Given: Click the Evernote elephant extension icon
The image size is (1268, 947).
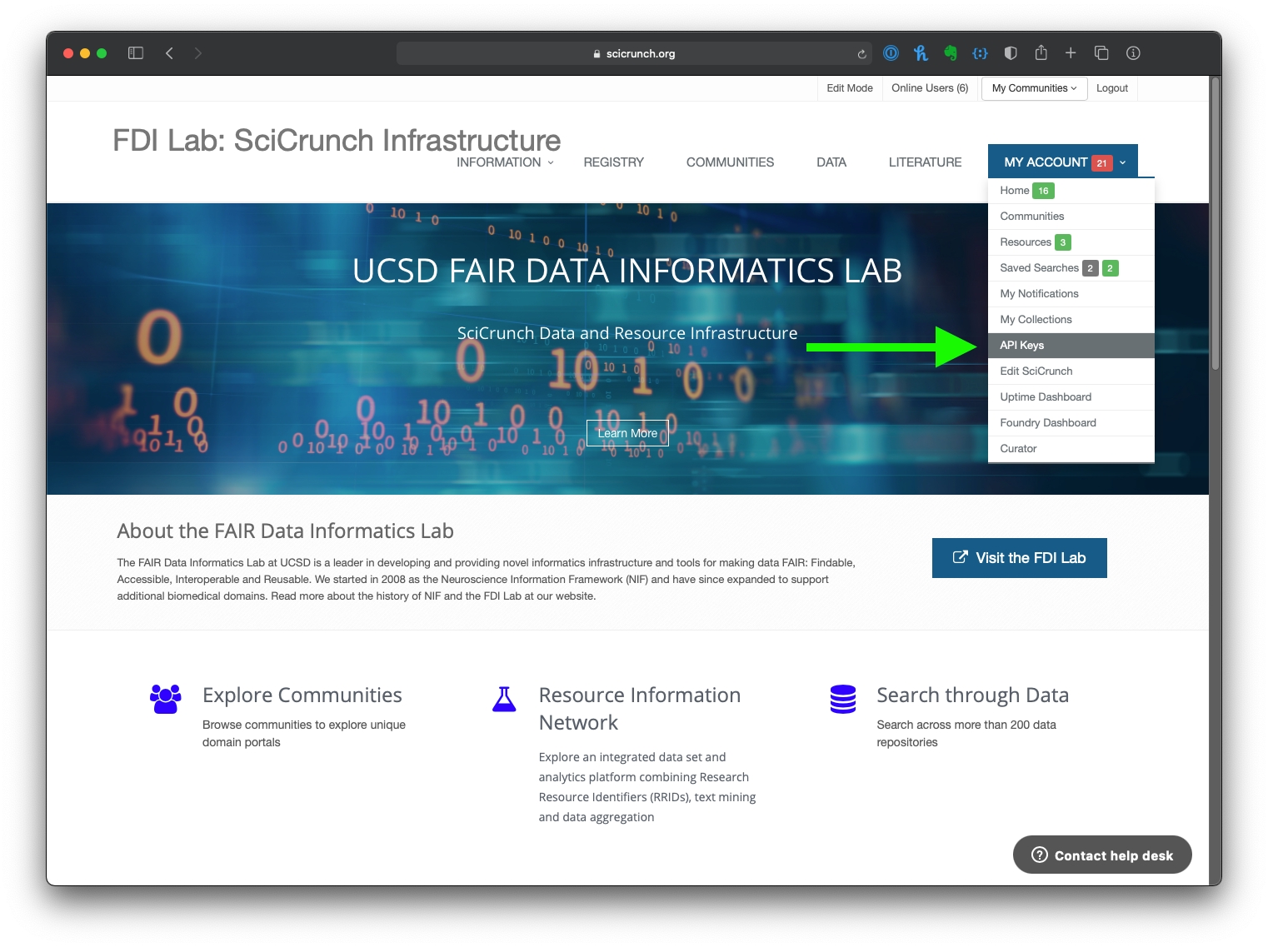Looking at the screenshot, I should (x=951, y=53).
